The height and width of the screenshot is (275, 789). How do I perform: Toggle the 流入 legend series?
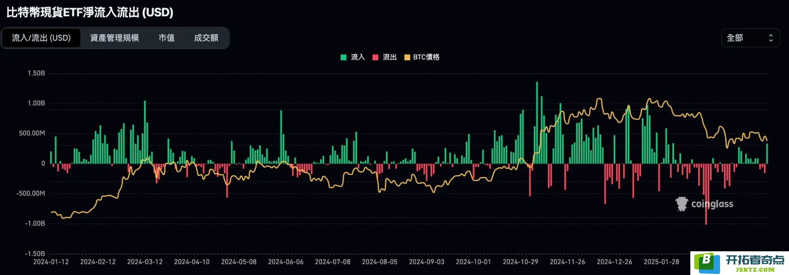point(352,57)
